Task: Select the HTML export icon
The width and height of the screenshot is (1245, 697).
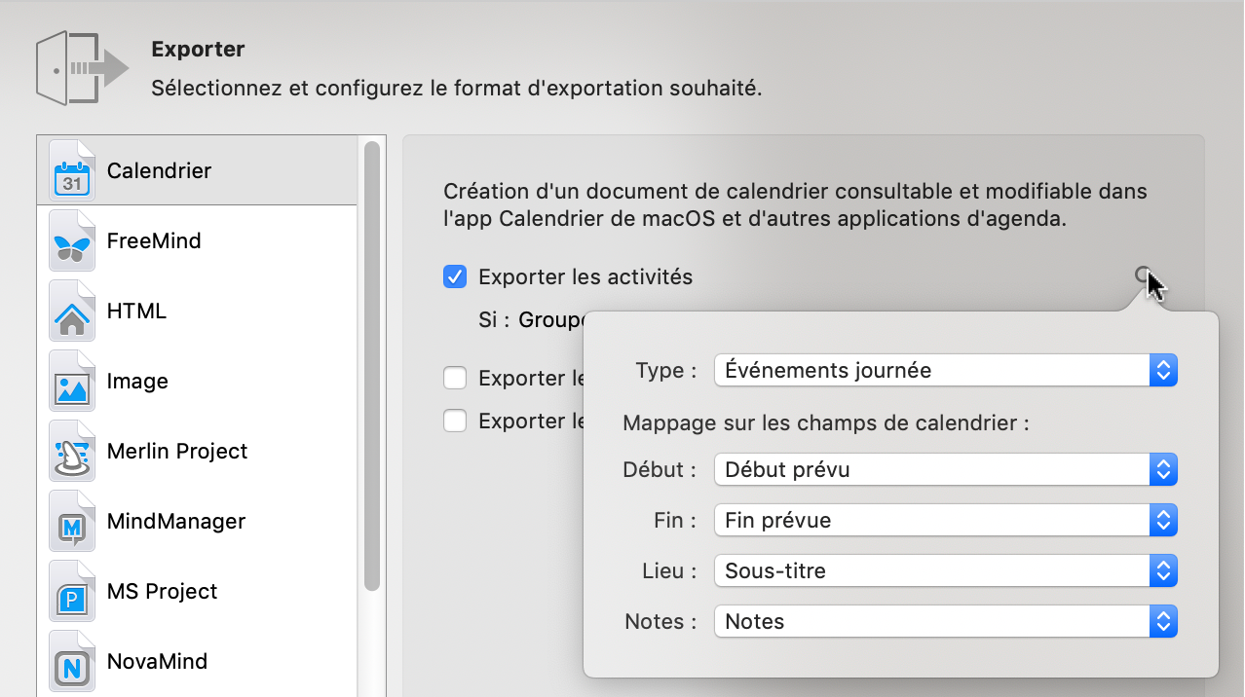Action: 73,310
